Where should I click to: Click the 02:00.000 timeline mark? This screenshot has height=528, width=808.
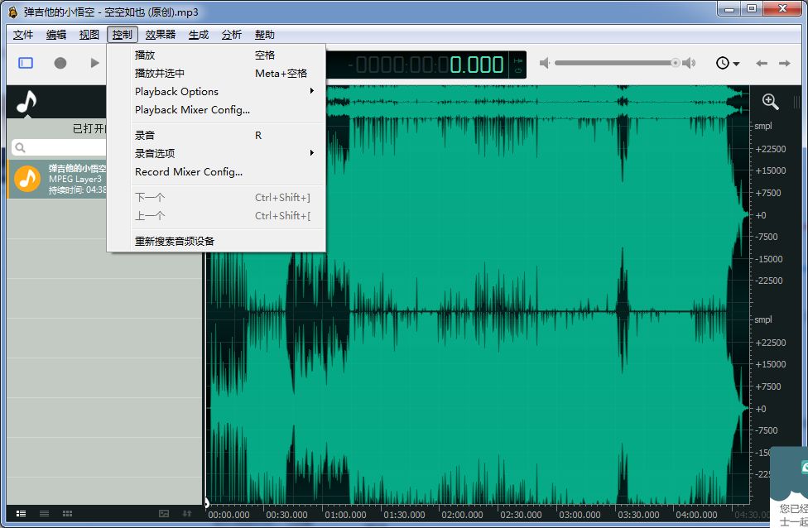462,515
